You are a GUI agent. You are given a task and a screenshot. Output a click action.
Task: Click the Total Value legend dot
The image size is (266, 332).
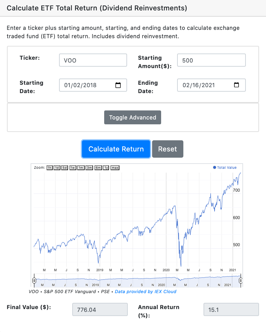point(215,167)
